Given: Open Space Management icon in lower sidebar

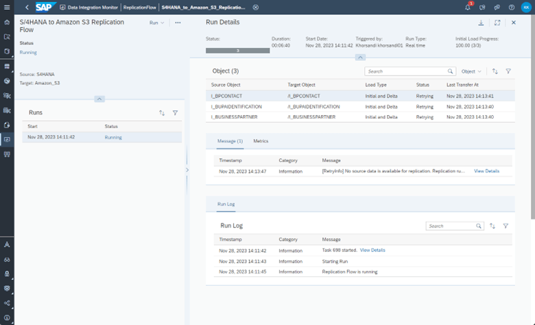Looking at the screenshot, I should 7,245.
